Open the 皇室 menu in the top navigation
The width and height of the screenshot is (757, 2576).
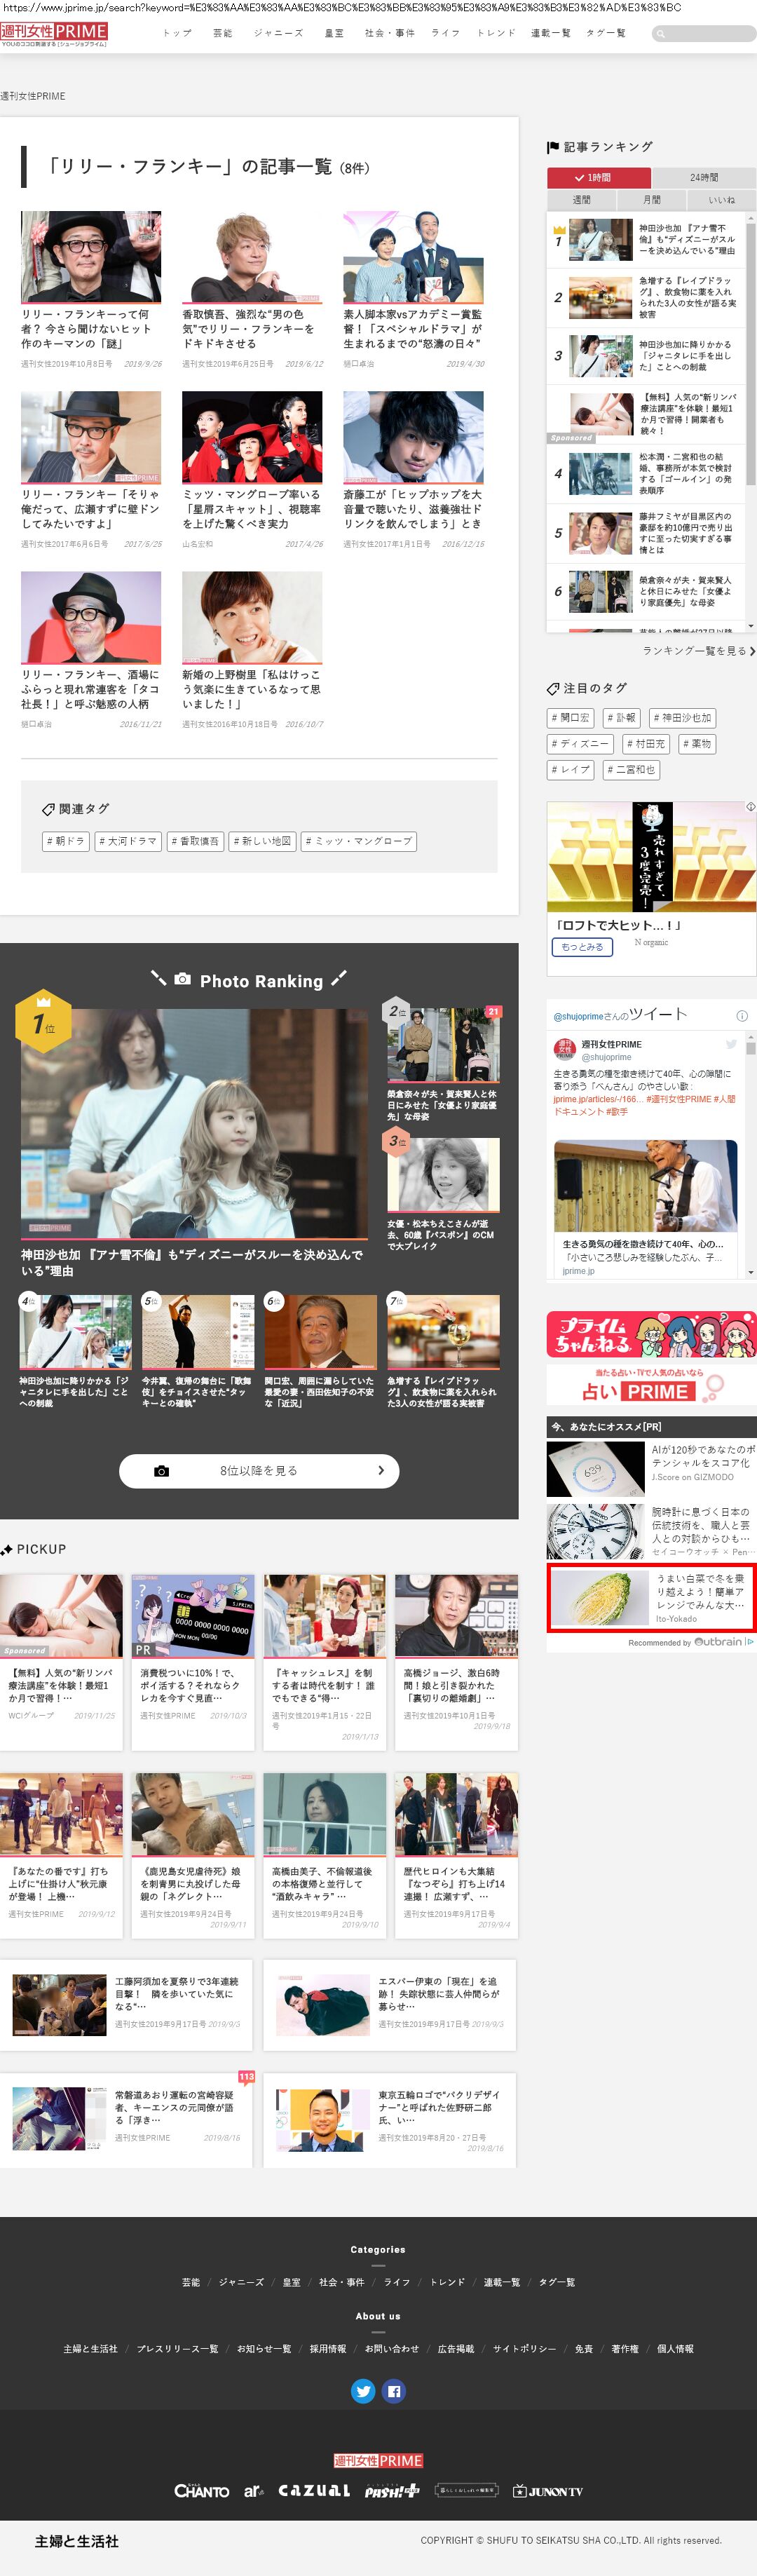point(334,33)
